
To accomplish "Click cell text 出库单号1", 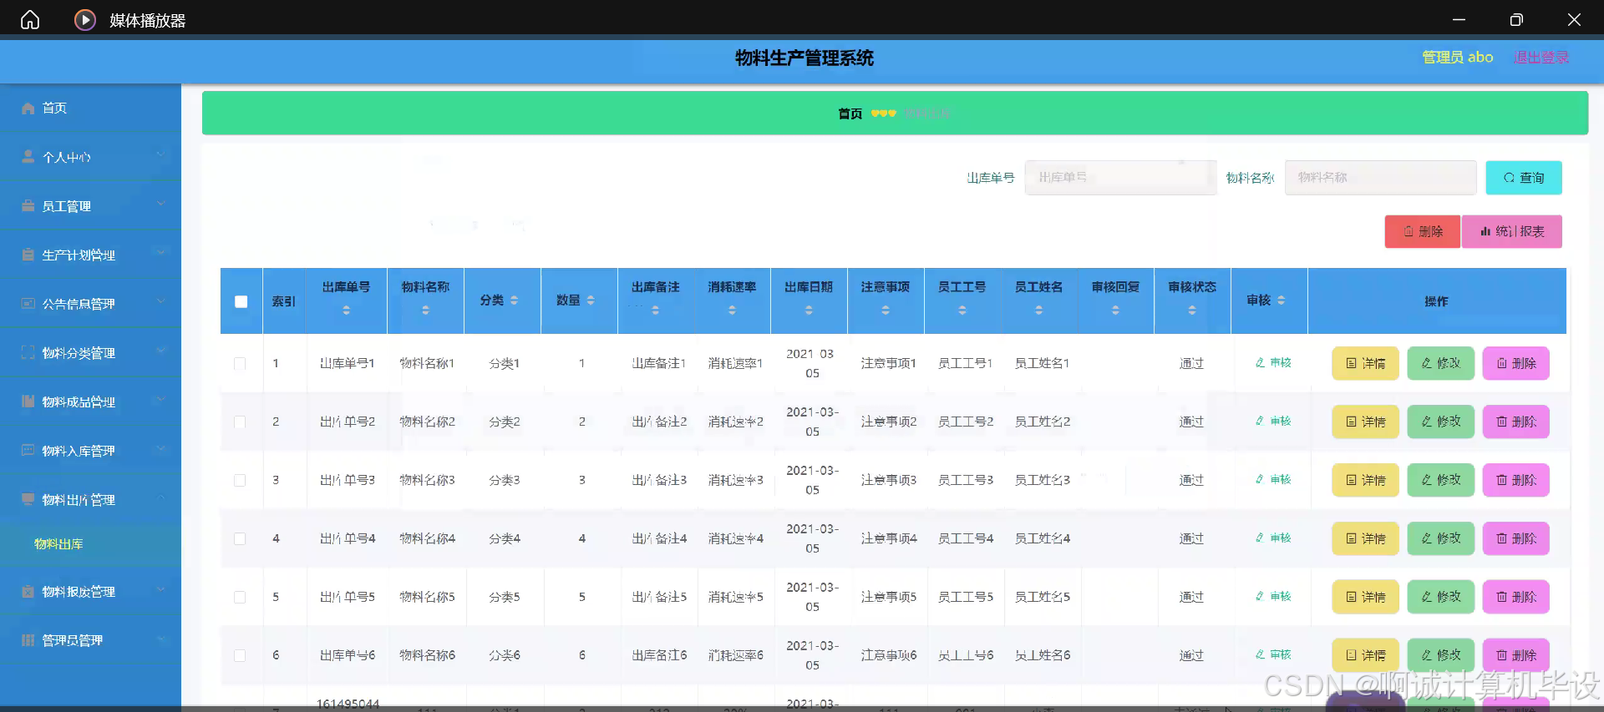I will pyautogui.click(x=347, y=363).
